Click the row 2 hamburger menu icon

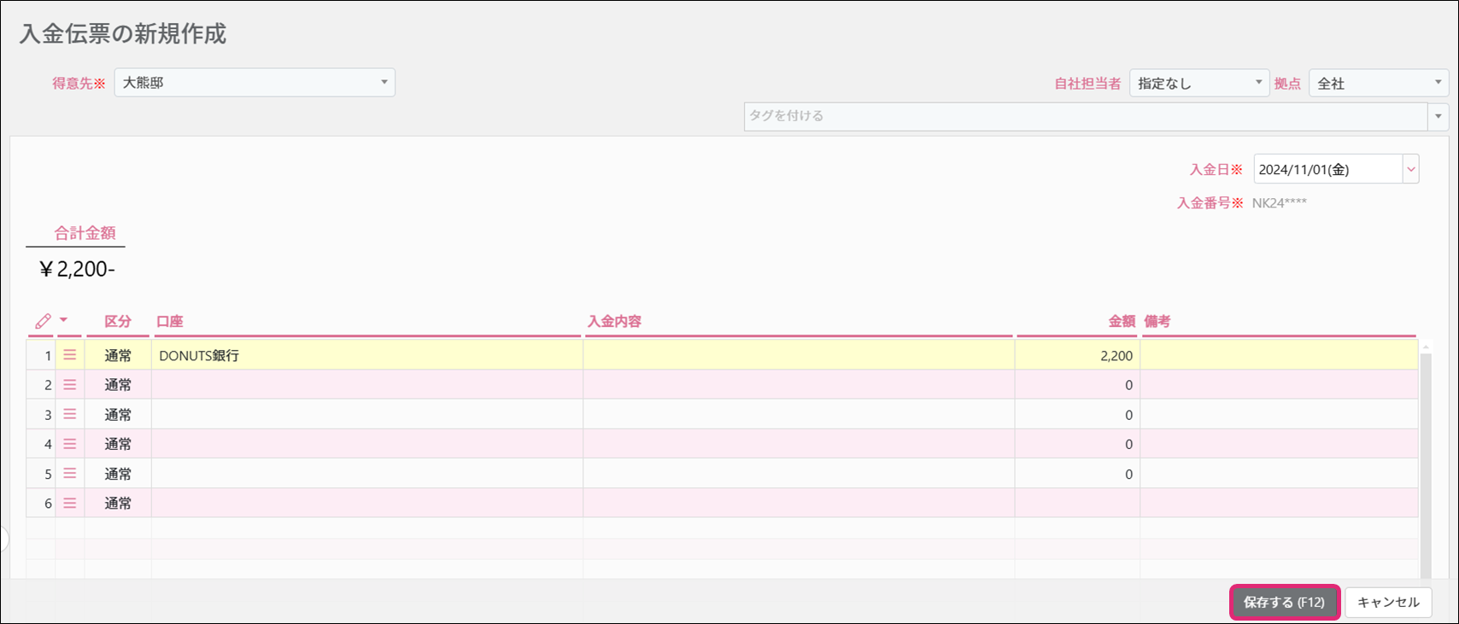pyautogui.click(x=70, y=385)
